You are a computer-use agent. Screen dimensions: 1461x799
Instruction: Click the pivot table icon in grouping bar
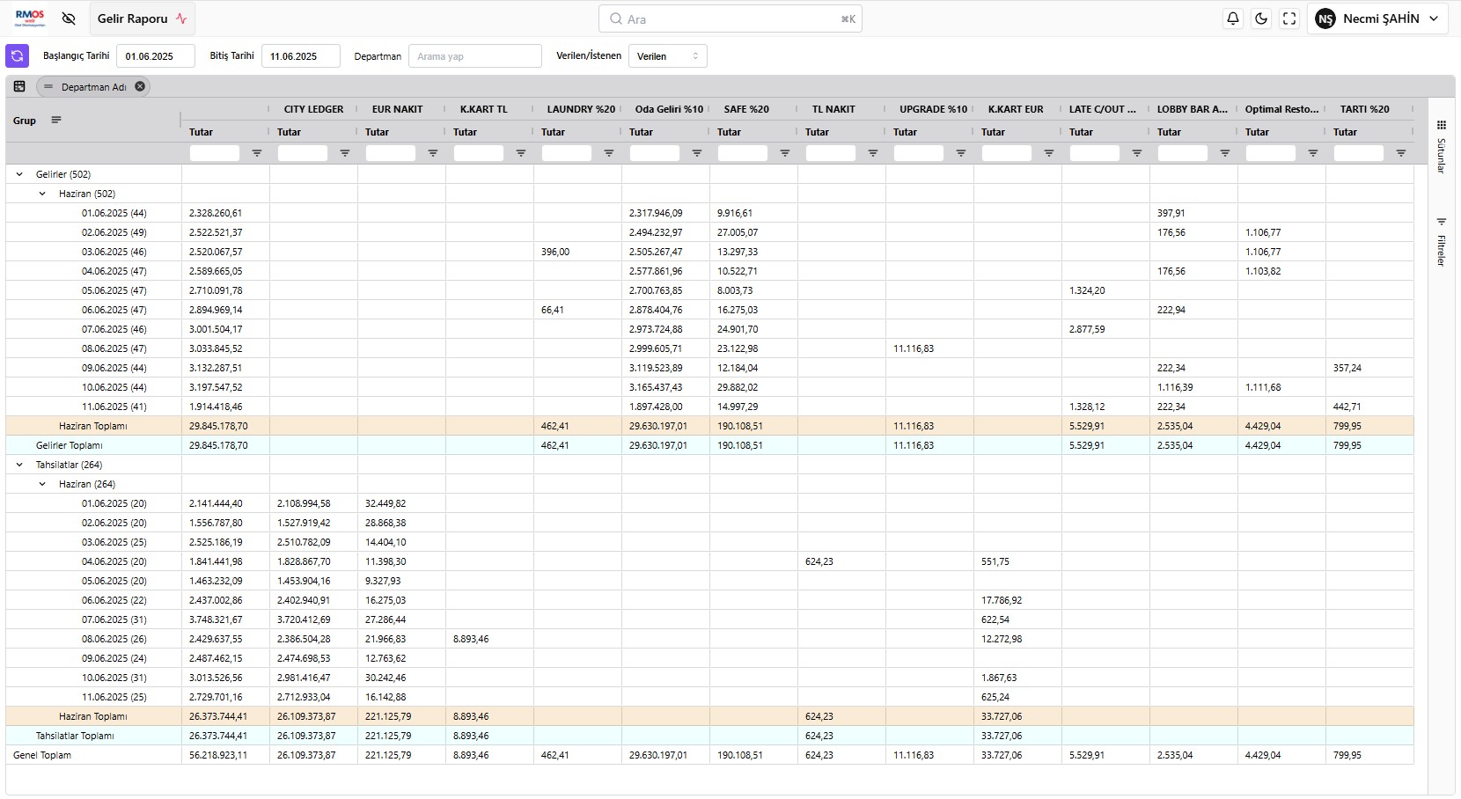coord(19,86)
